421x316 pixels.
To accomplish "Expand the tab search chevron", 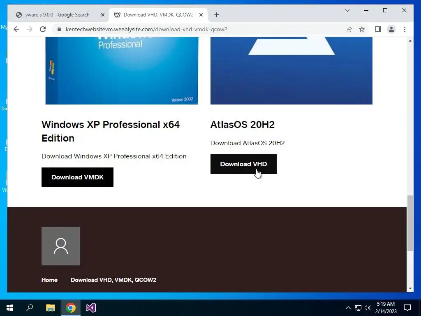I will click(347, 10).
